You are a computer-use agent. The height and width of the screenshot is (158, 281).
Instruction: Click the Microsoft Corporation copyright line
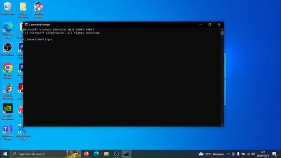coord(62,33)
